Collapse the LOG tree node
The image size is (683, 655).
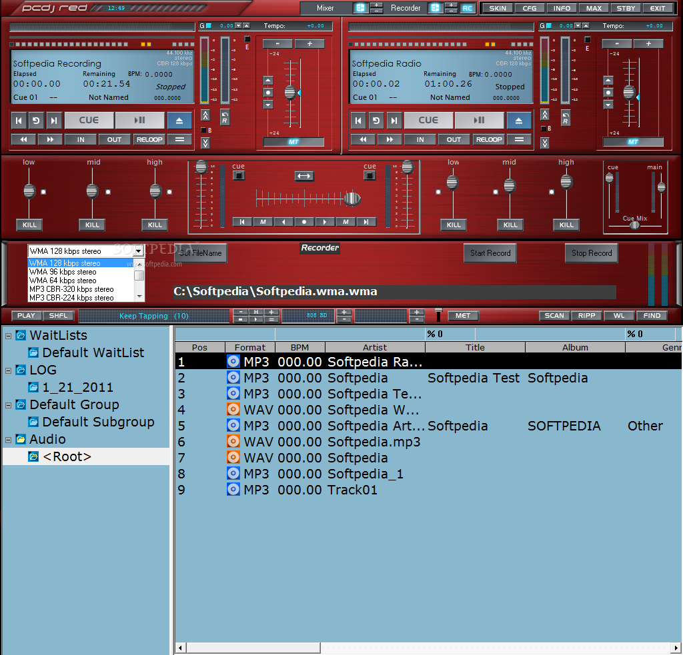pos(8,370)
